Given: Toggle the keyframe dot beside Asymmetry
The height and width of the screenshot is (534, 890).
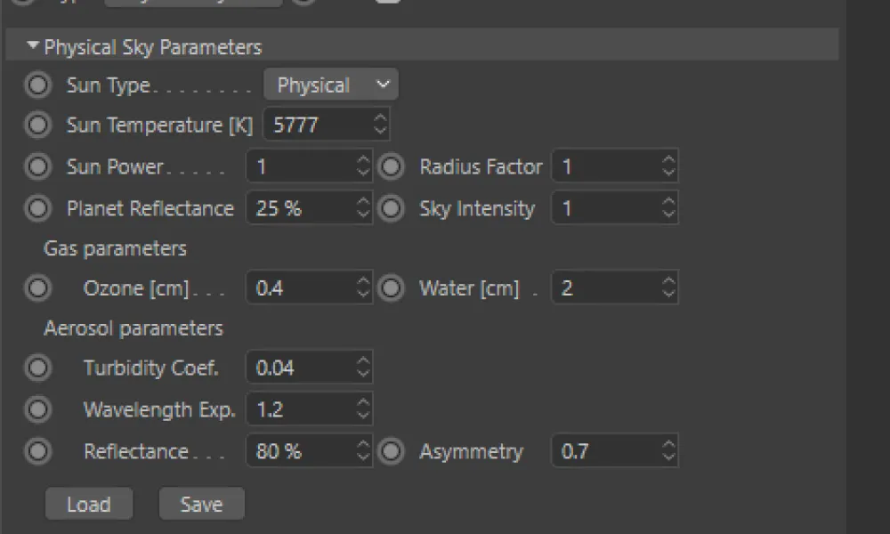Looking at the screenshot, I should click(x=391, y=451).
